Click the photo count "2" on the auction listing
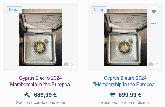 tap(72, 64)
